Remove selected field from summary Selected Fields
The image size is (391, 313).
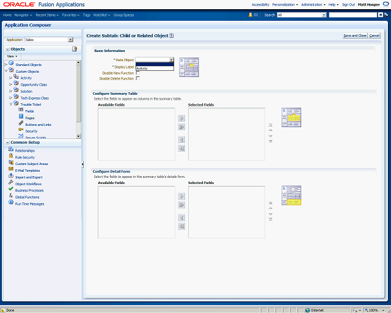[181, 140]
